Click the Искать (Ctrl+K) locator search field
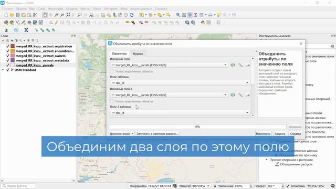The image size is (336, 189). [x=18, y=186]
